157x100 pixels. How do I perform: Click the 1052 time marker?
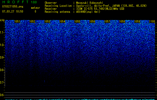coord(32,21)
